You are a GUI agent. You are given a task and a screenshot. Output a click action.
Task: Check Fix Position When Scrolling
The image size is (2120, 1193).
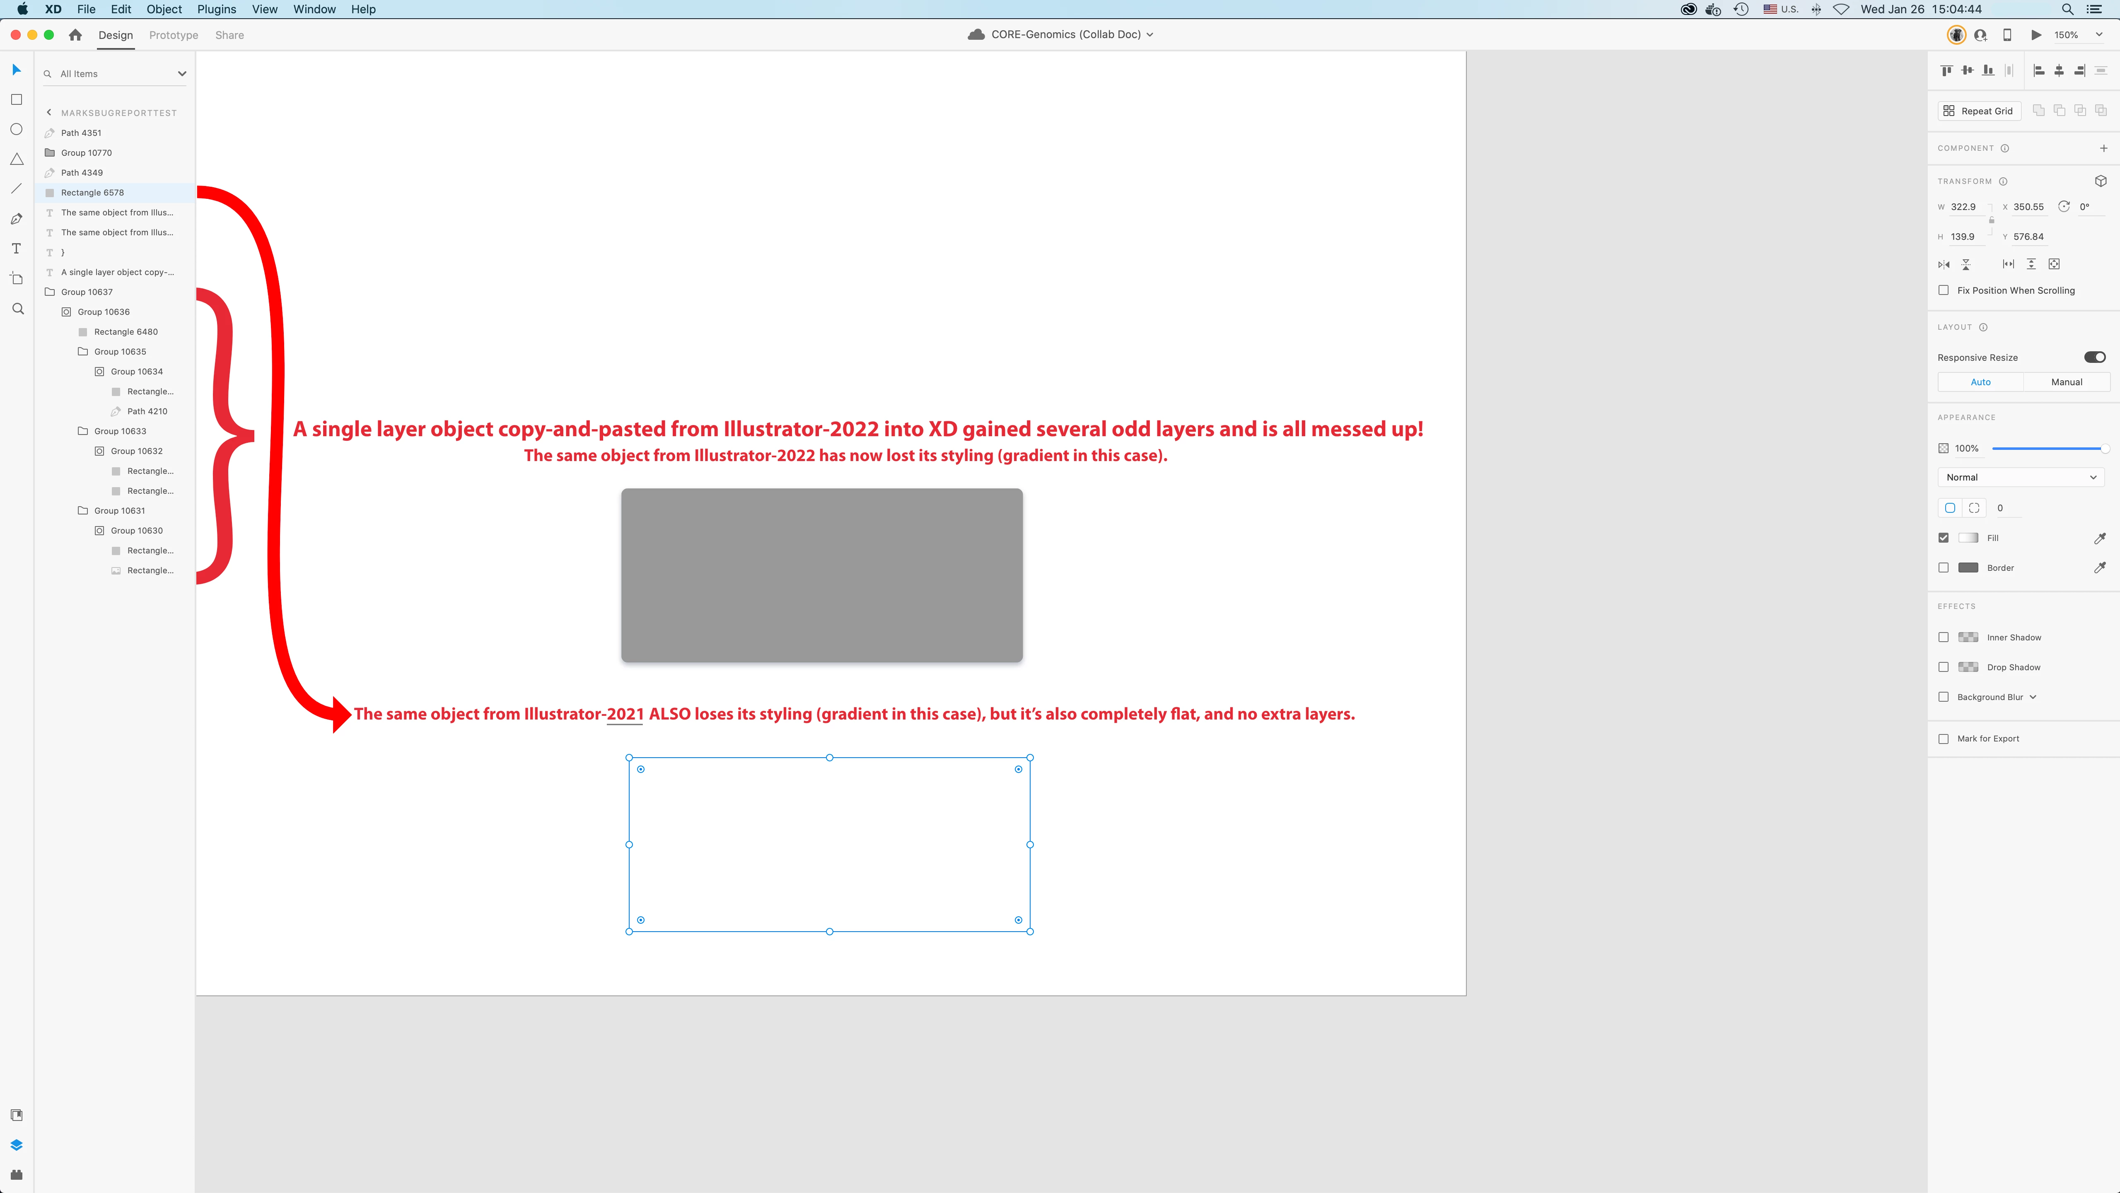[x=1943, y=290]
